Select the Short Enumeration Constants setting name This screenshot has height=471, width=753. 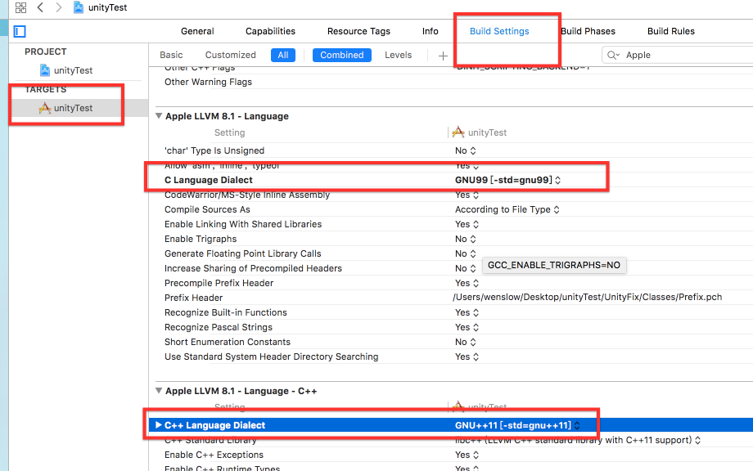coord(228,342)
